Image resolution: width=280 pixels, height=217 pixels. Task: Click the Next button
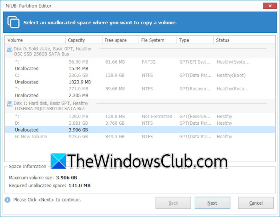coord(212,203)
